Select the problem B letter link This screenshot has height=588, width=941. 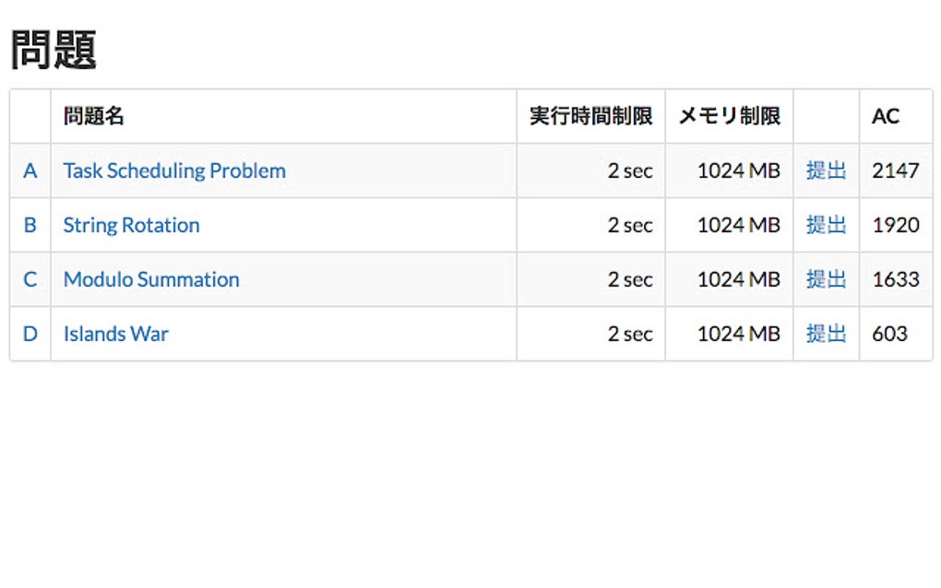coord(30,225)
